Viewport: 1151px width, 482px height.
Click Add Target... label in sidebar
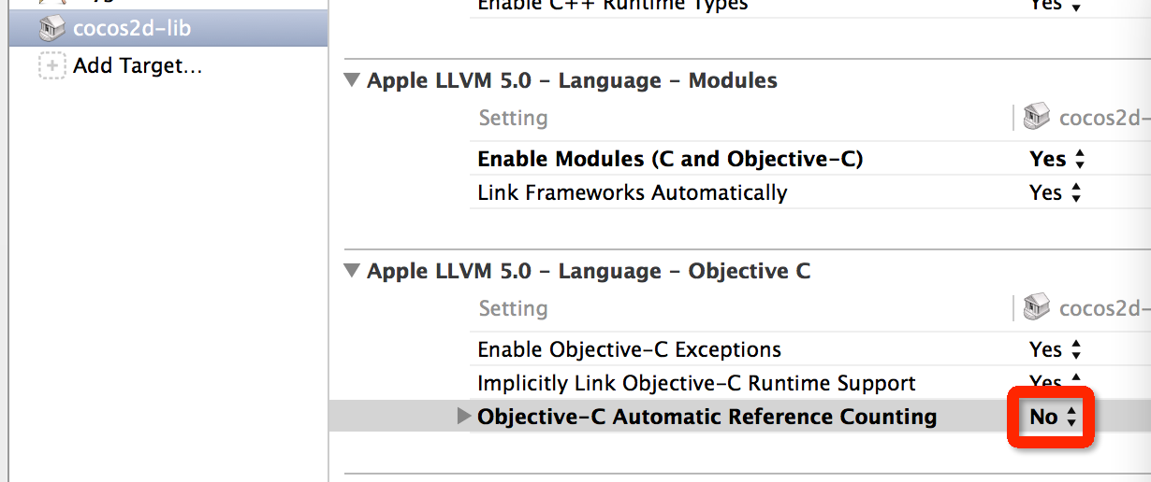[138, 65]
